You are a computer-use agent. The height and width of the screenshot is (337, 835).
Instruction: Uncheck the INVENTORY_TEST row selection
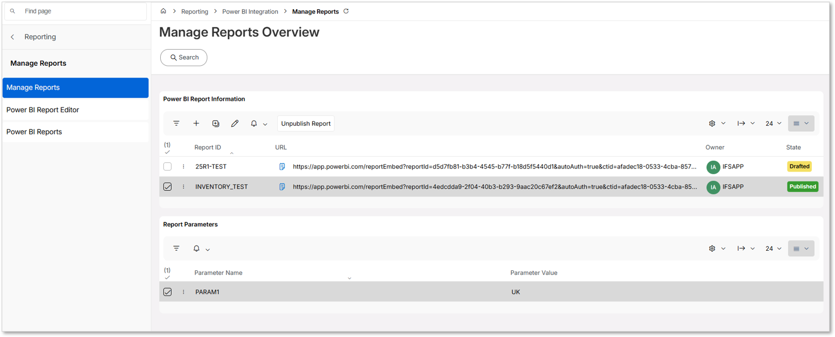[x=167, y=187]
